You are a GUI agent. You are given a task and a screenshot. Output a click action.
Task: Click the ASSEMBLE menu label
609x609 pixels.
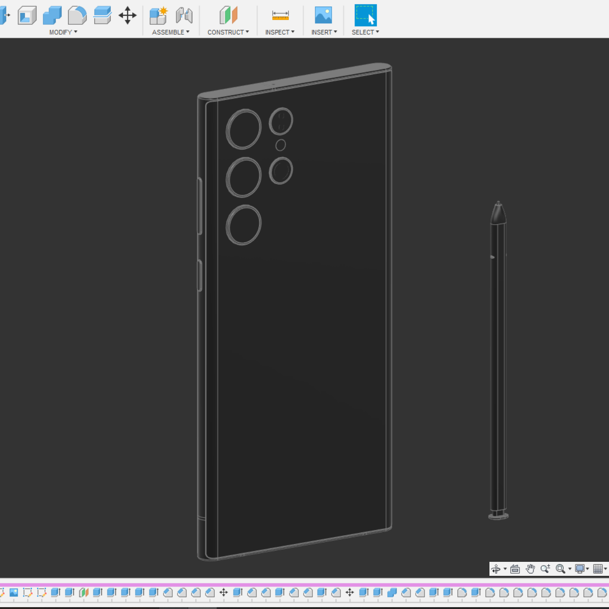(x=170, y=32)
